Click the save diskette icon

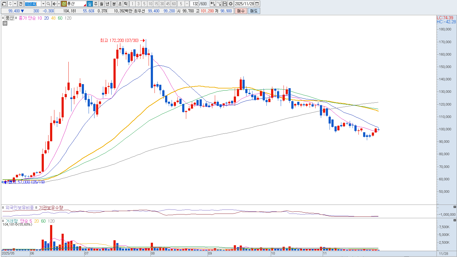[225, 4]
